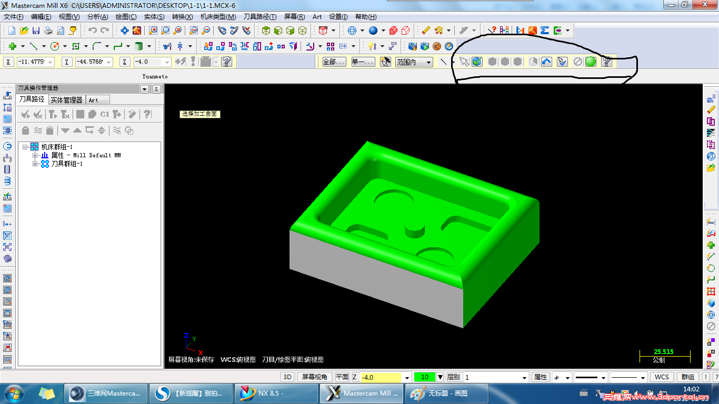Open selection help via the question mark icon

click(x=607, y=62)
